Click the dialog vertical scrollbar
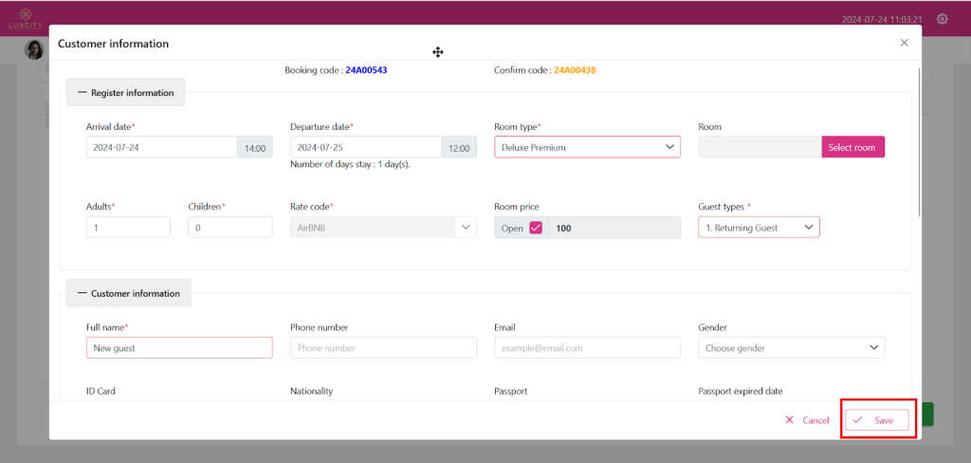971x463 pixels. 918,142
